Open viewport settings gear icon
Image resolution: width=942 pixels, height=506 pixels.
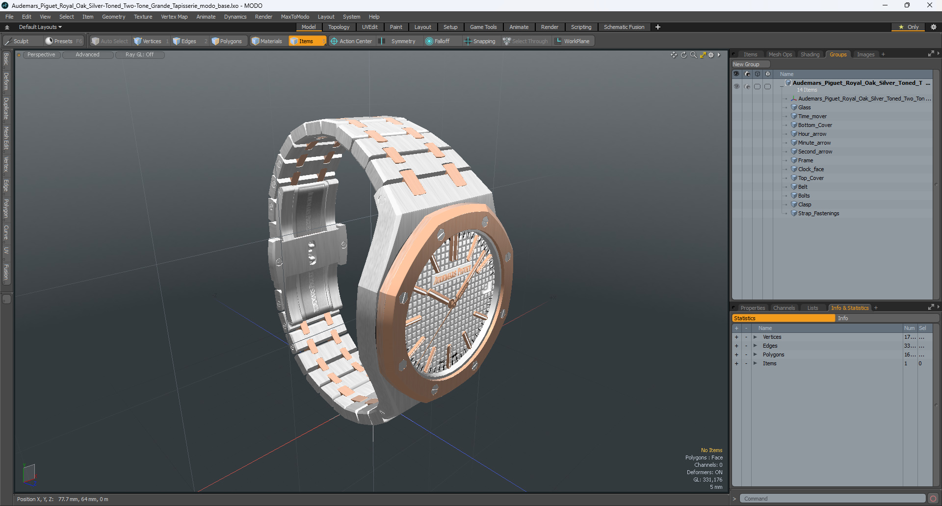tap(711, 55)
